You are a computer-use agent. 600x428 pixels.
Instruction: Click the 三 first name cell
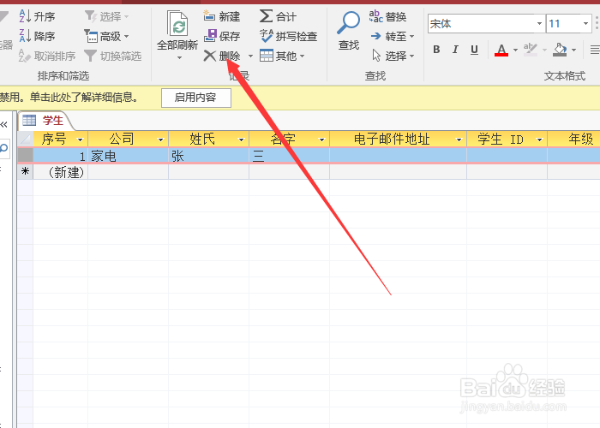(290, 156)
